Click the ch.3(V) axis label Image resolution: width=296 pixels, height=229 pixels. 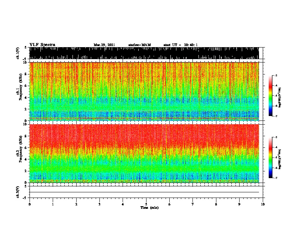click(18, 192)
